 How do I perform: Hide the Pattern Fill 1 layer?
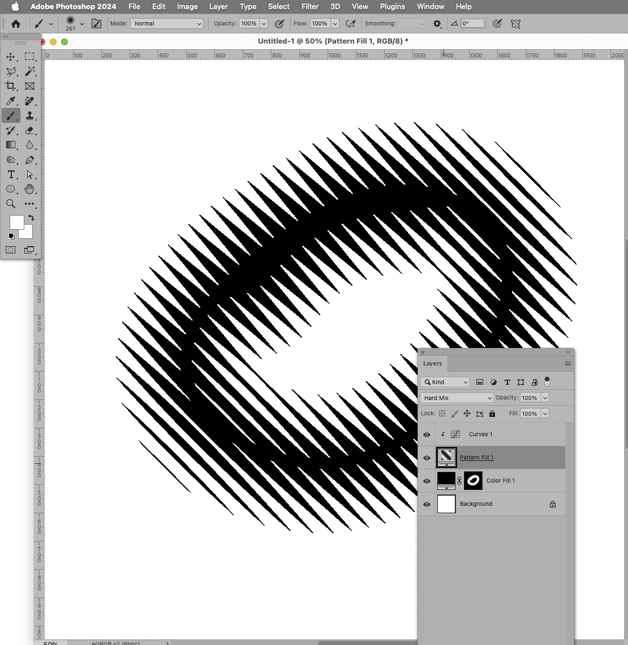point(427,457)
